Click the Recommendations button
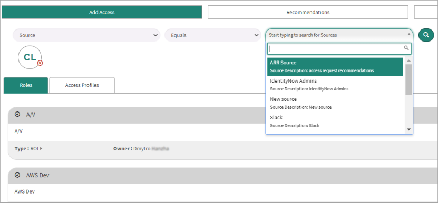 [308, 12]
